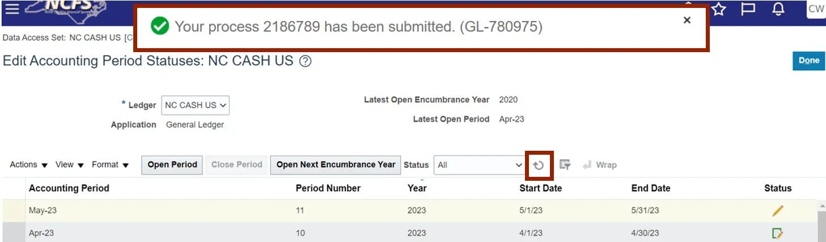Open the notifications bell
826x242 pixels.
(x=778, y=9)
